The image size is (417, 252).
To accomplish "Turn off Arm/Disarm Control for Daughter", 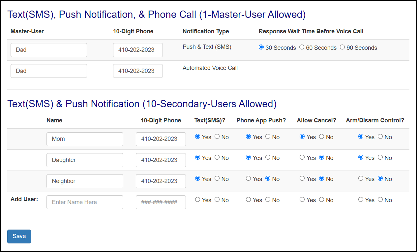I will [380, 158].
